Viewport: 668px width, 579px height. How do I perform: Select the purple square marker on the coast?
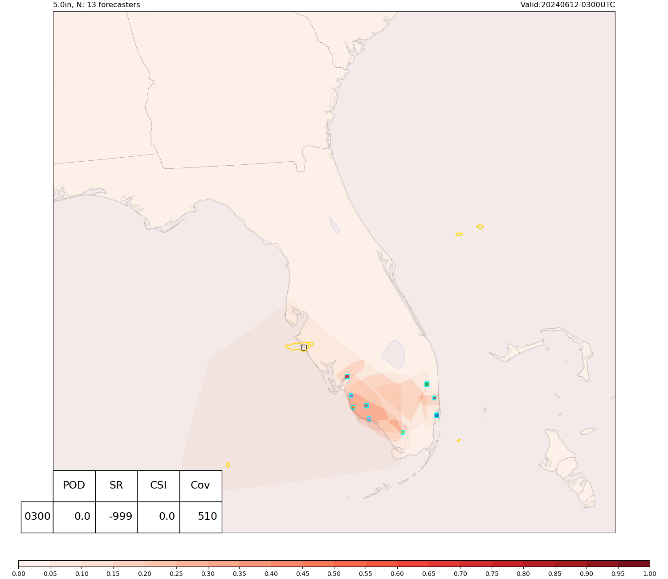[351, 396]
